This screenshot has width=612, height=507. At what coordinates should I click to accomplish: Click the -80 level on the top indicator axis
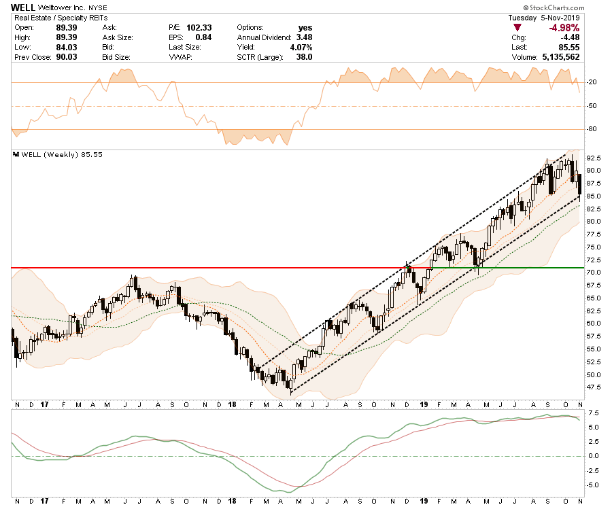[592, 128]
